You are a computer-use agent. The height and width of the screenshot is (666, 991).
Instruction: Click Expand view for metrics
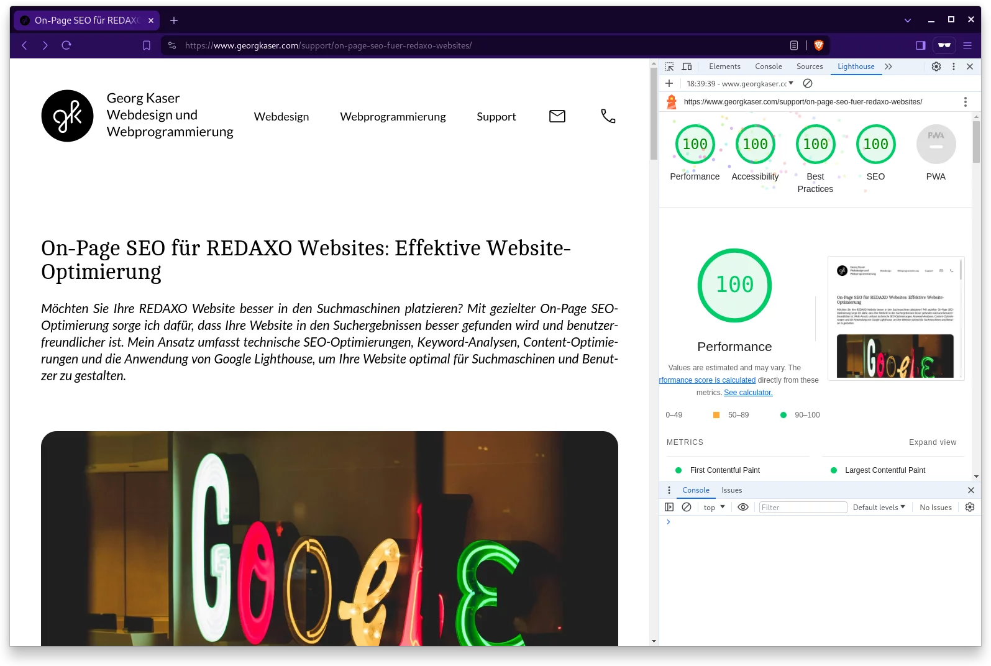tap(933, 442)
